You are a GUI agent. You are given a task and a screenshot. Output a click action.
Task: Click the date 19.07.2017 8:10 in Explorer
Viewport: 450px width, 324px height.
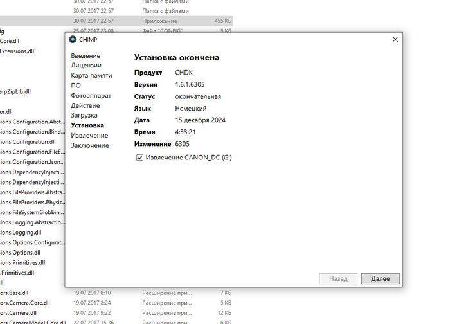point(92,292)
